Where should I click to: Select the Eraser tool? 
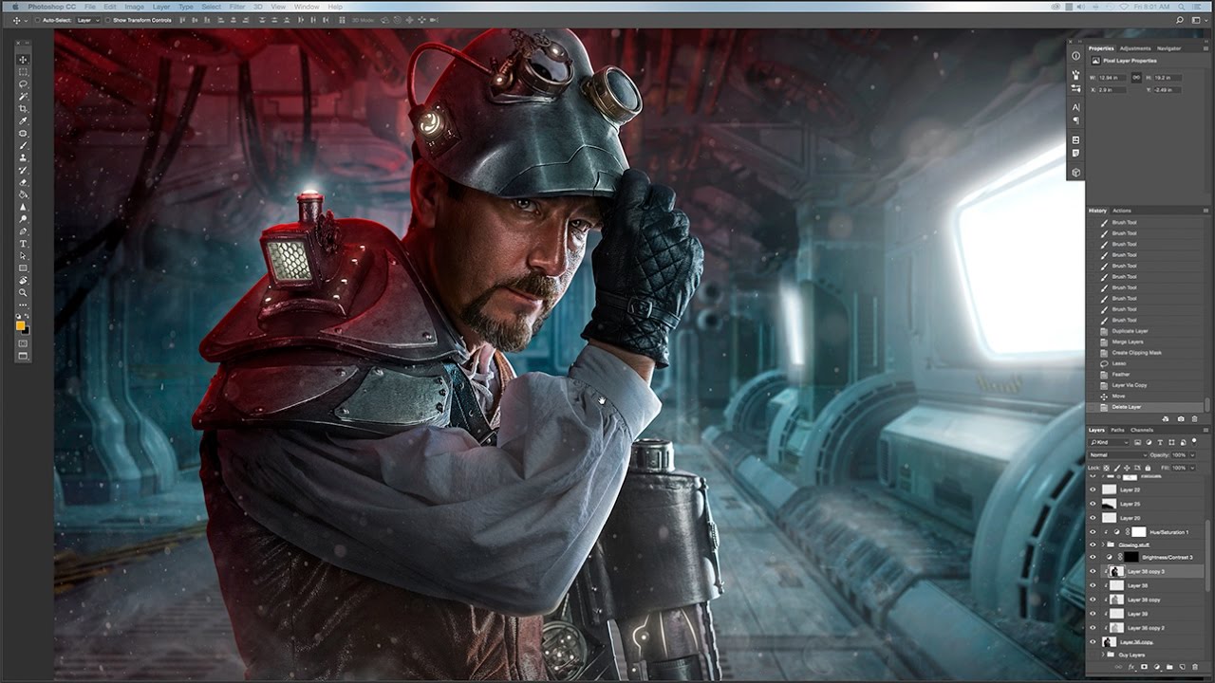[23, 182]
